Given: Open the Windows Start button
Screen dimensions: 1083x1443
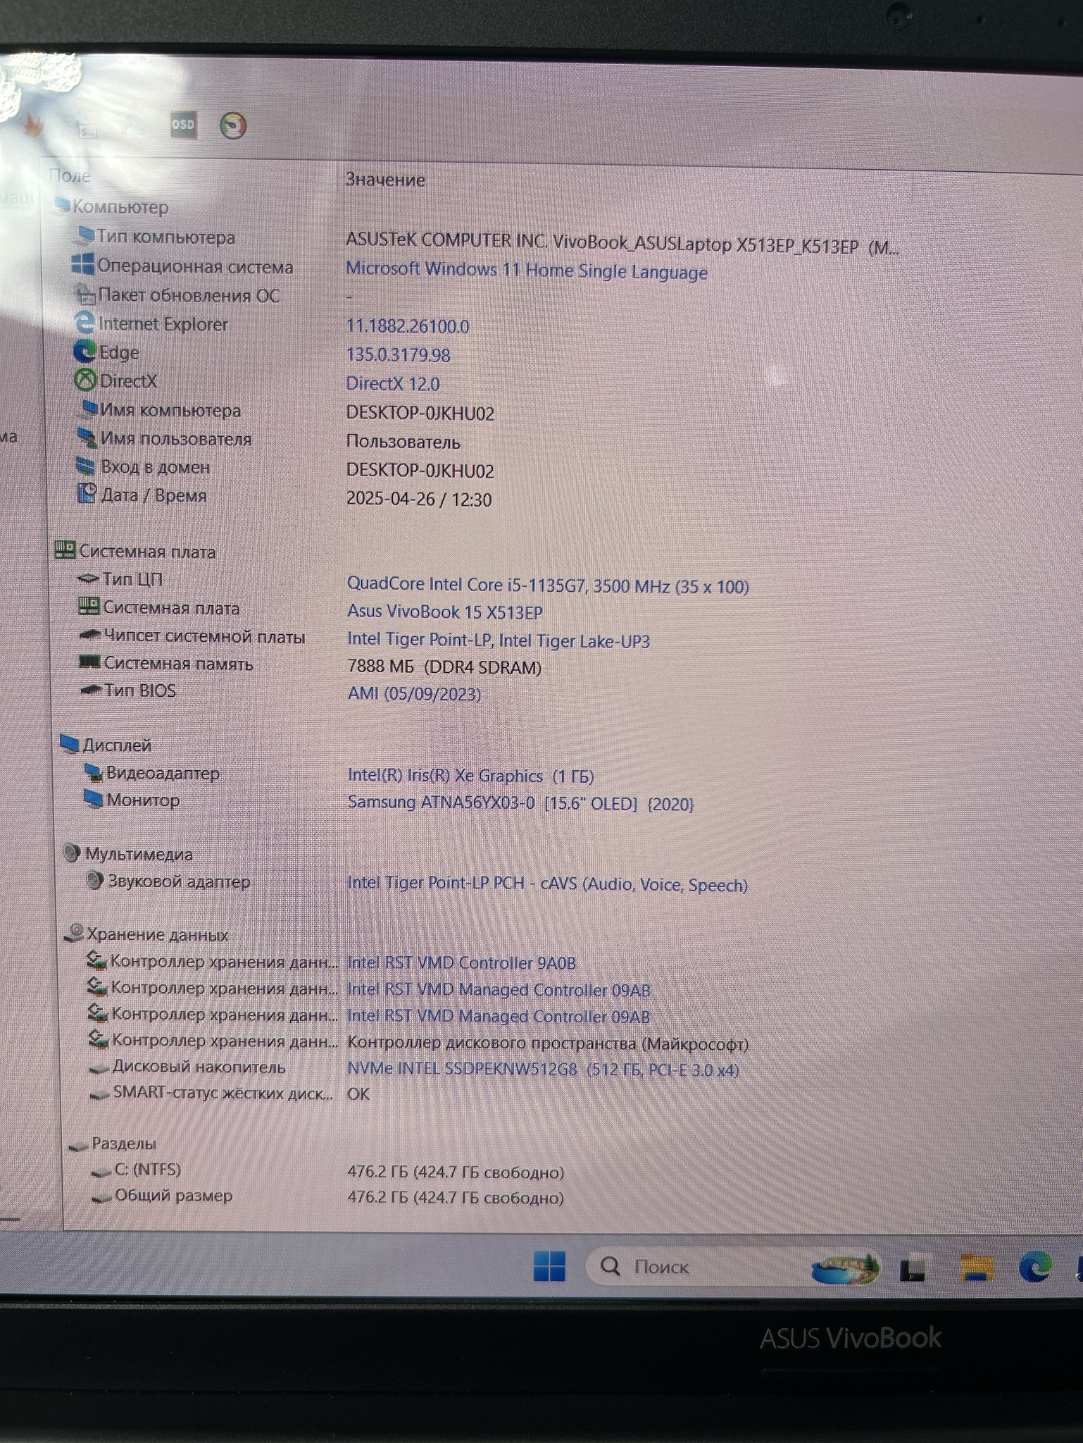Looking at the screenshot, I should coord(549,1265).
